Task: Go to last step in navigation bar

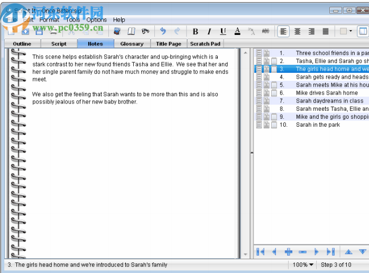Action: tap(331, 252)
